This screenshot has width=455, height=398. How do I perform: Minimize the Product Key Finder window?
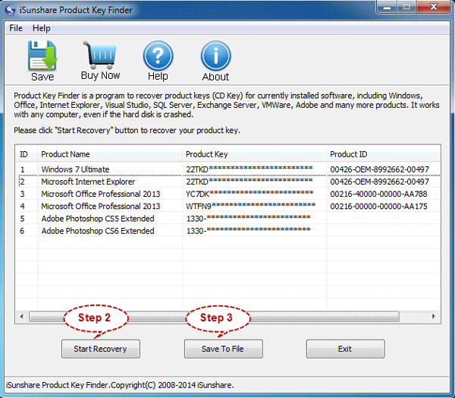387,8
